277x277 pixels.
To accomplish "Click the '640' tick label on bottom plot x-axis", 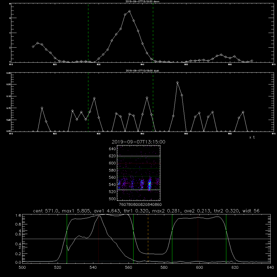I will point(270,268).
